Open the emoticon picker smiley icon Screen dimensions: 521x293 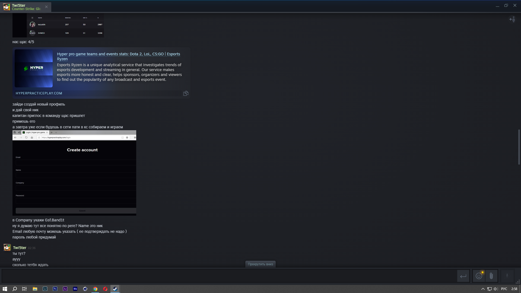click(479, 276)
